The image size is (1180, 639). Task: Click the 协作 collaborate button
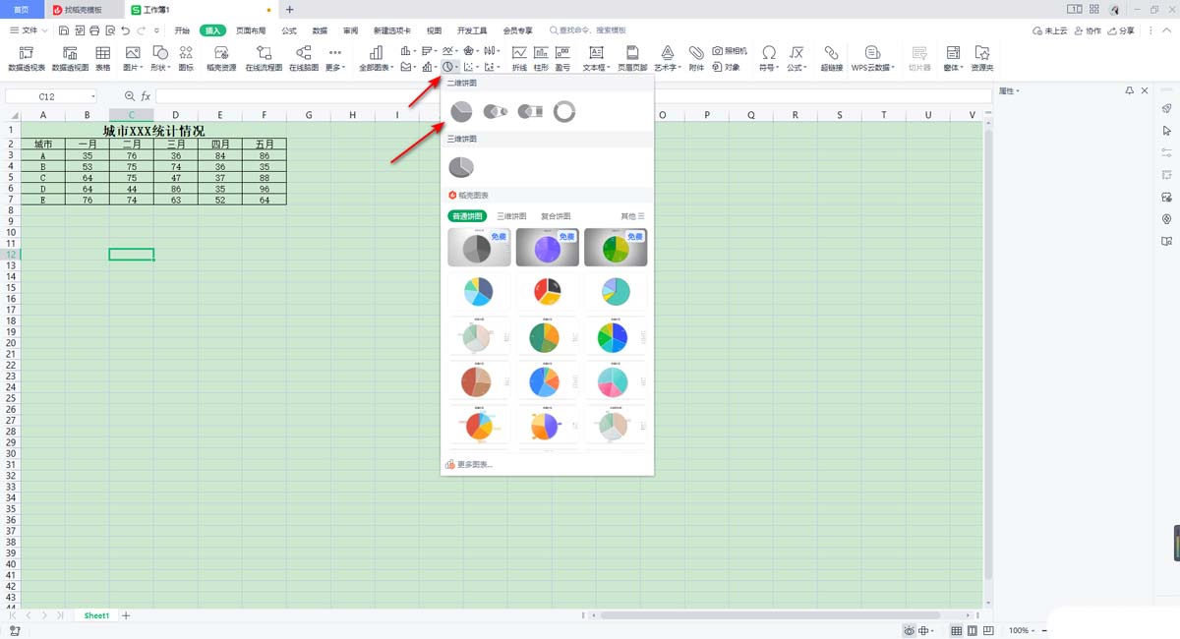tap(1088, 30)
